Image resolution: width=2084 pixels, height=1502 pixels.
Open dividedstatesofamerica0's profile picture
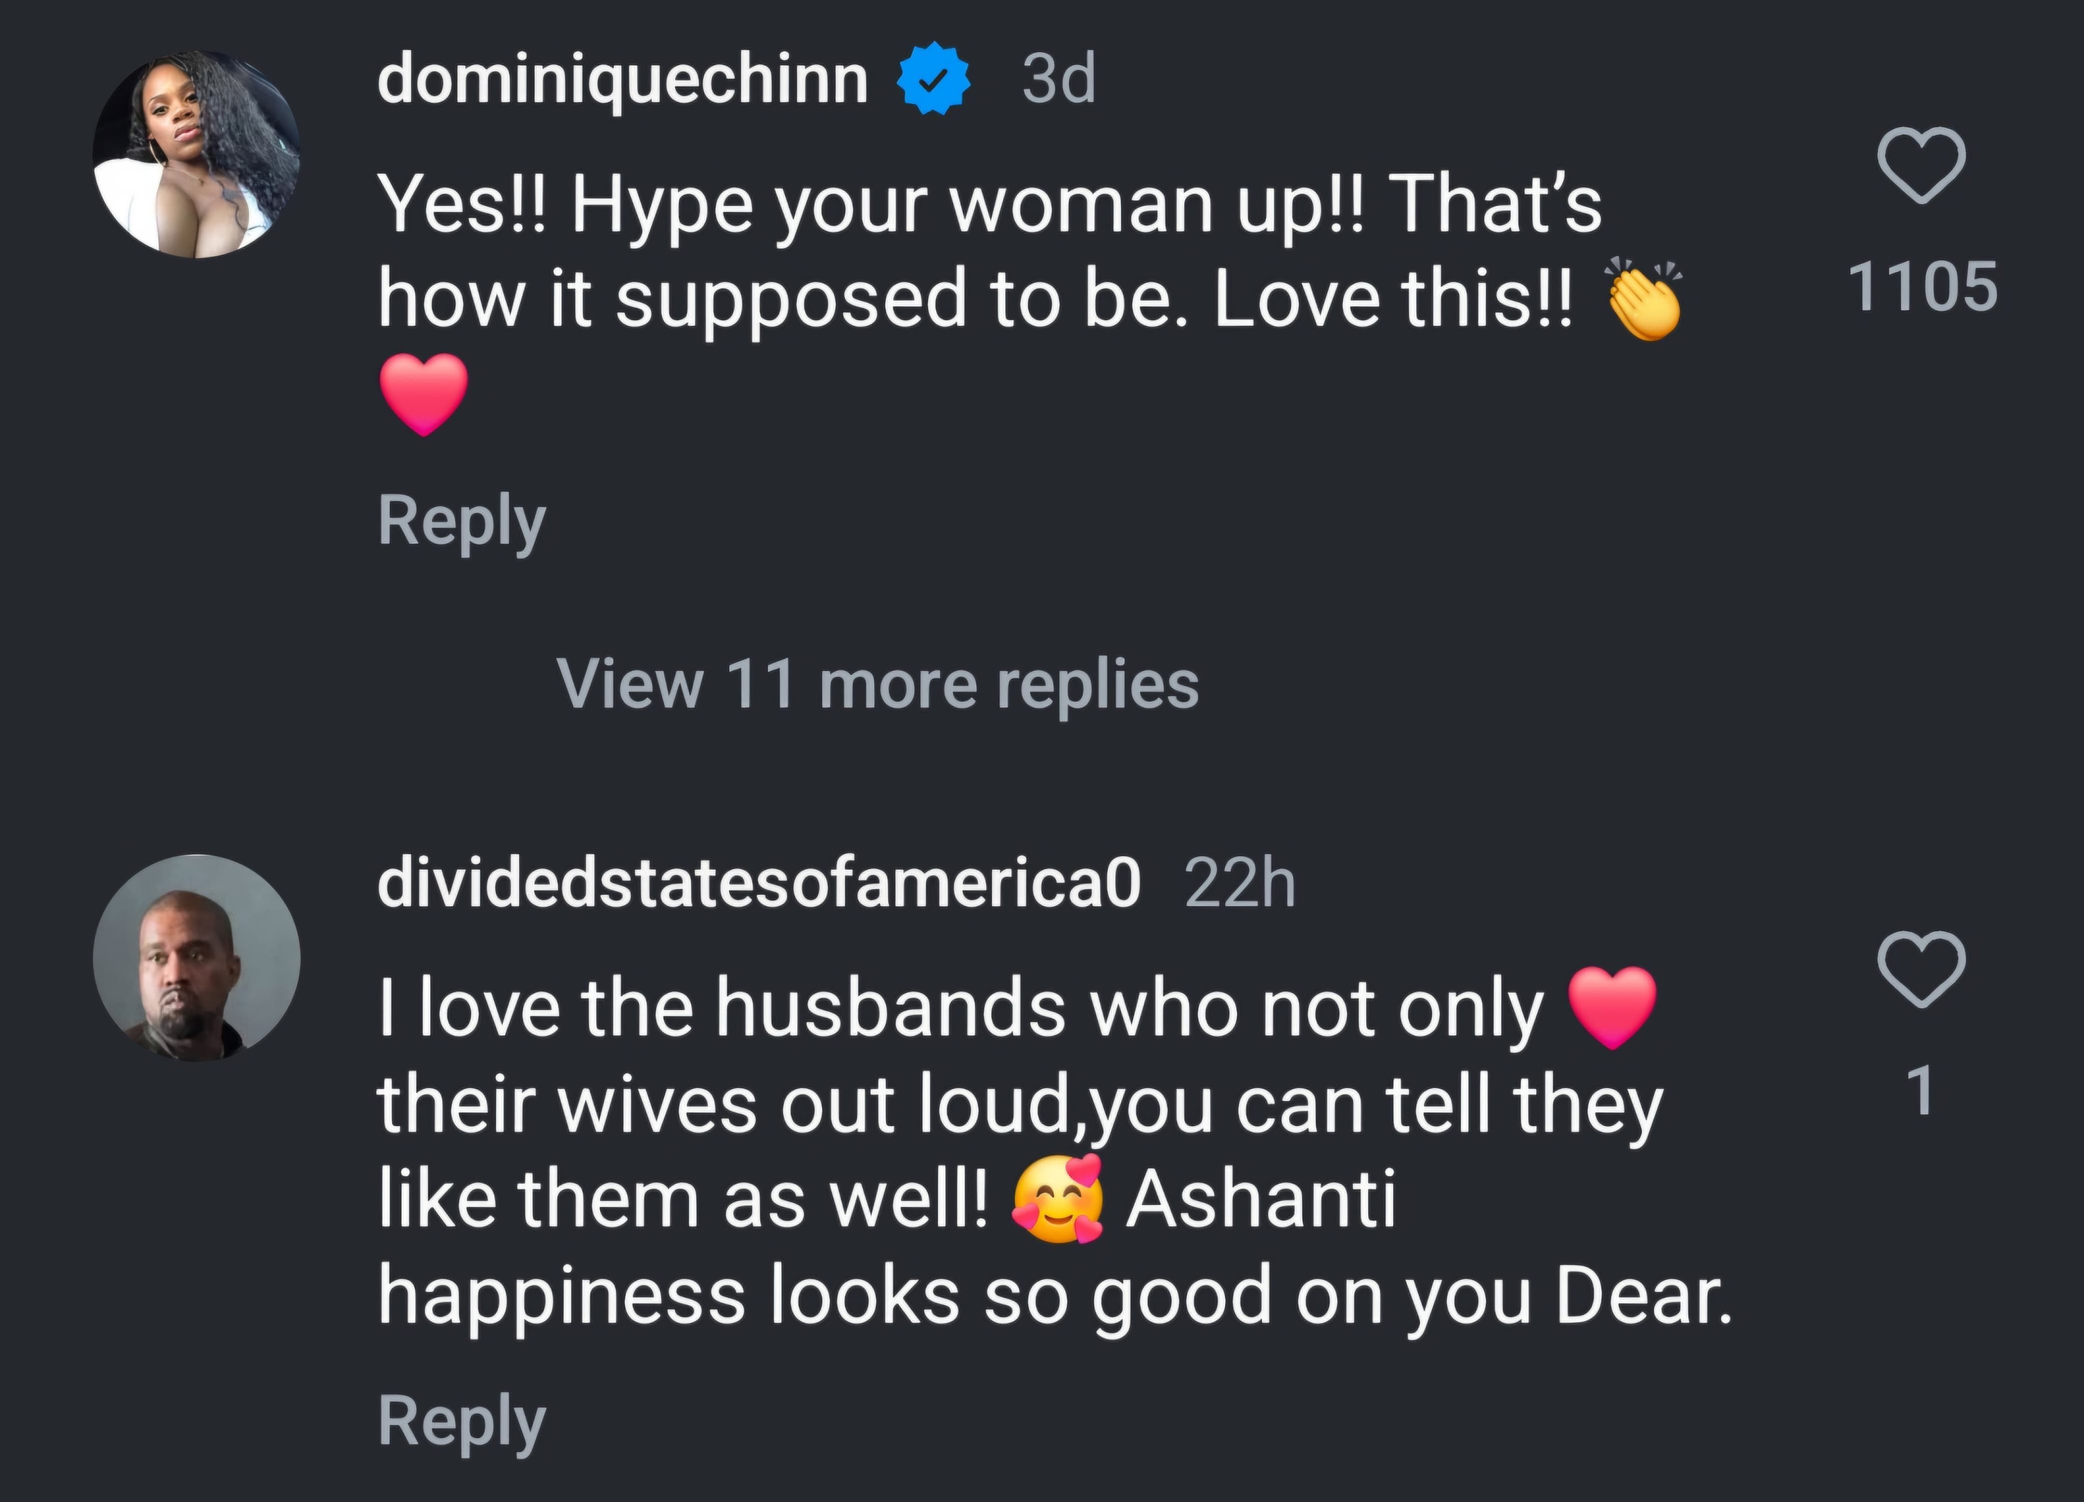point(197,958)
